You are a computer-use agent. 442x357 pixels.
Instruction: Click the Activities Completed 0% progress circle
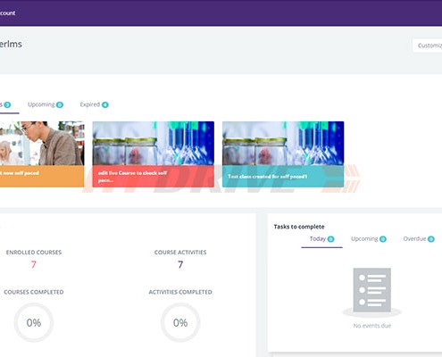(180, 322)
